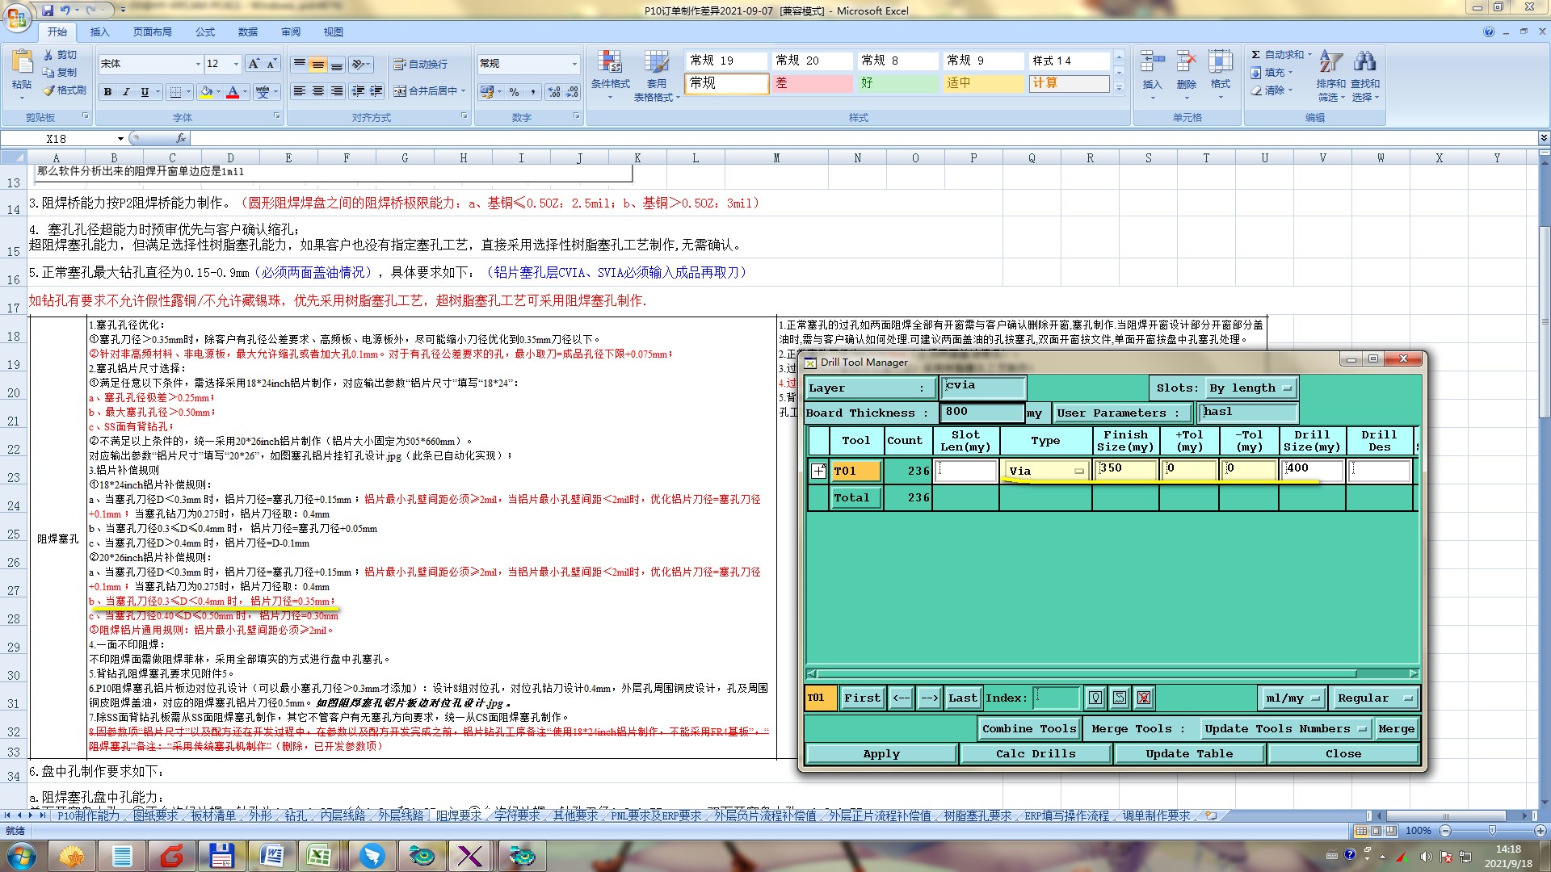This screenshot has height=872, width=1551.
Task: Toggle T01 row selection checkbox
Action: [818, 471]
